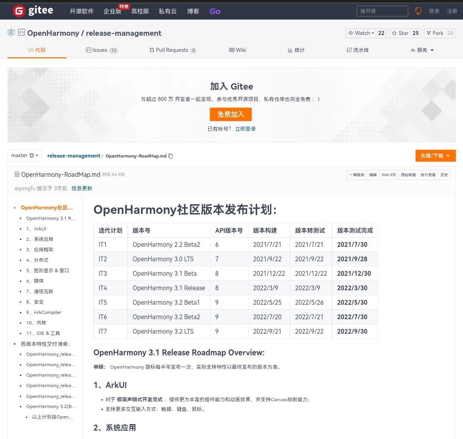Expand the Watch options arrow
463x439 pixels.
pyautogui.click(x=373, y=33)
